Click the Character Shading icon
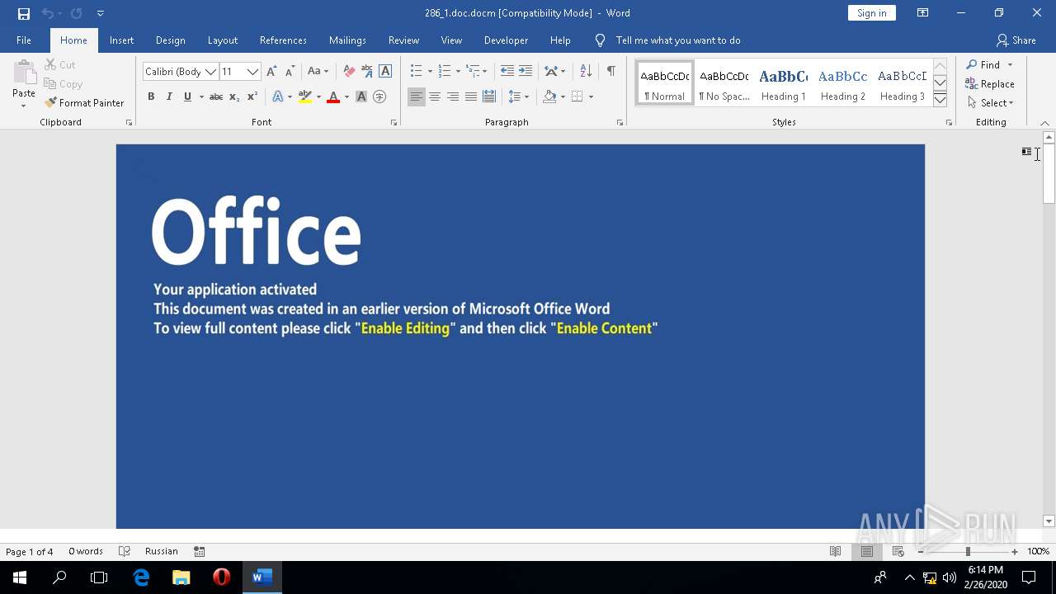Image resolution: width=1056 pixels, height=594 pixels. (x=361, y=97)
